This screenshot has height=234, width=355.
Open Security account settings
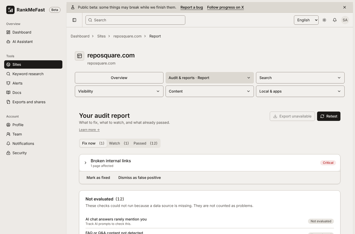[33, 153]
